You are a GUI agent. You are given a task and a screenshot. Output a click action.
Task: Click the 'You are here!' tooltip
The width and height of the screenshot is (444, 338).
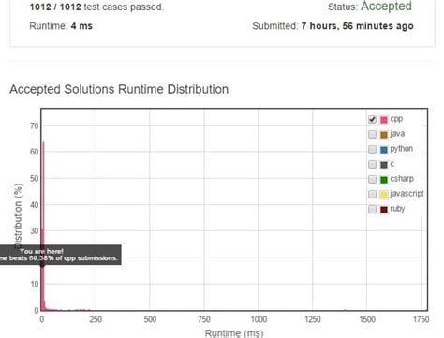point(60,255)
